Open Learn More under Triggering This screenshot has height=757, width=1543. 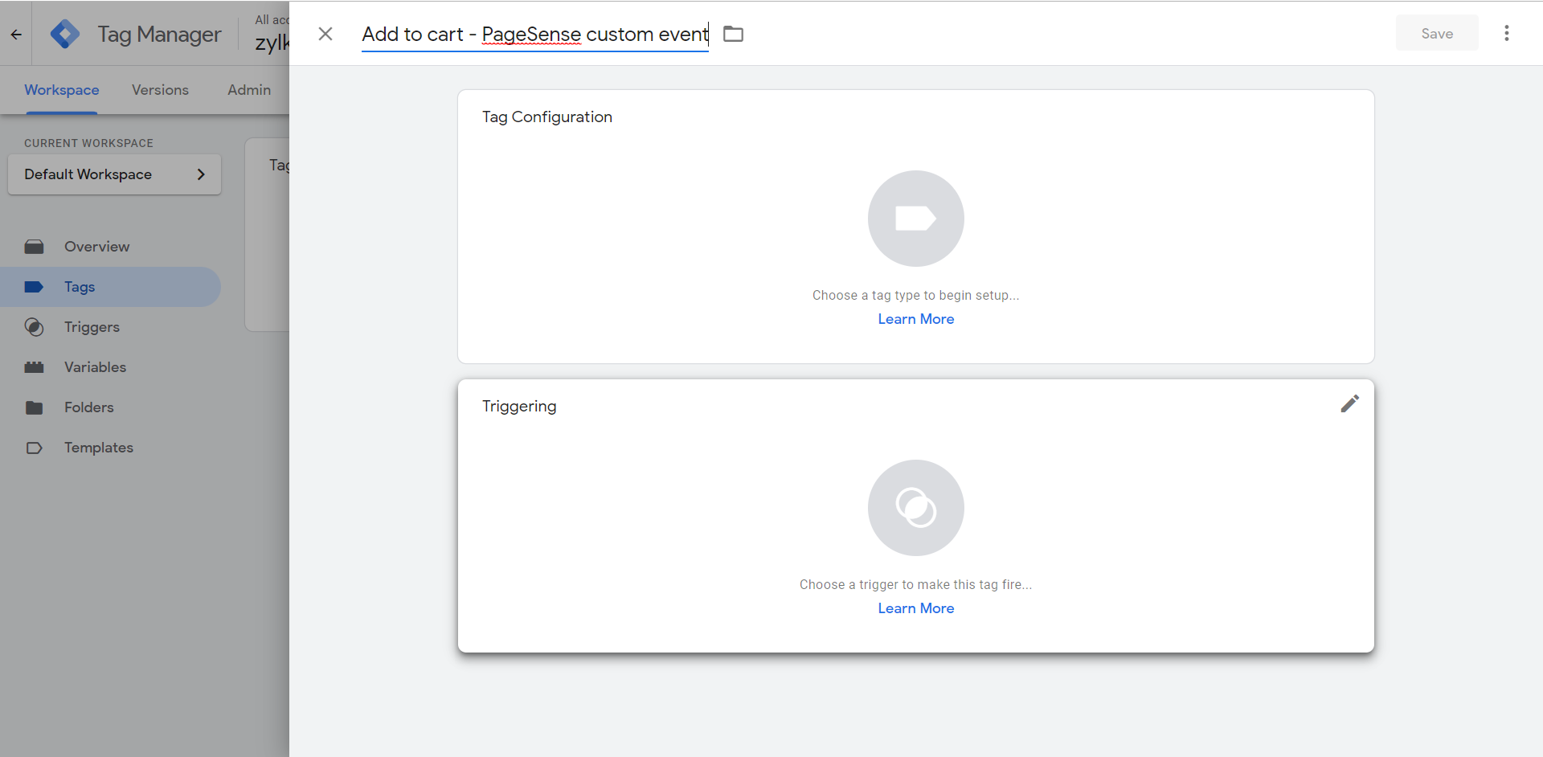(916, 608)
